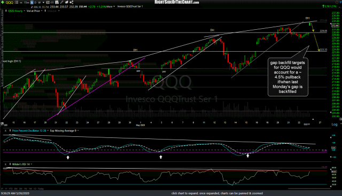Image resolution: width=342 pixels, height=196 pixels.
Task: Open the Vol at Price dropdown
Action: click(x=42, y=11)
